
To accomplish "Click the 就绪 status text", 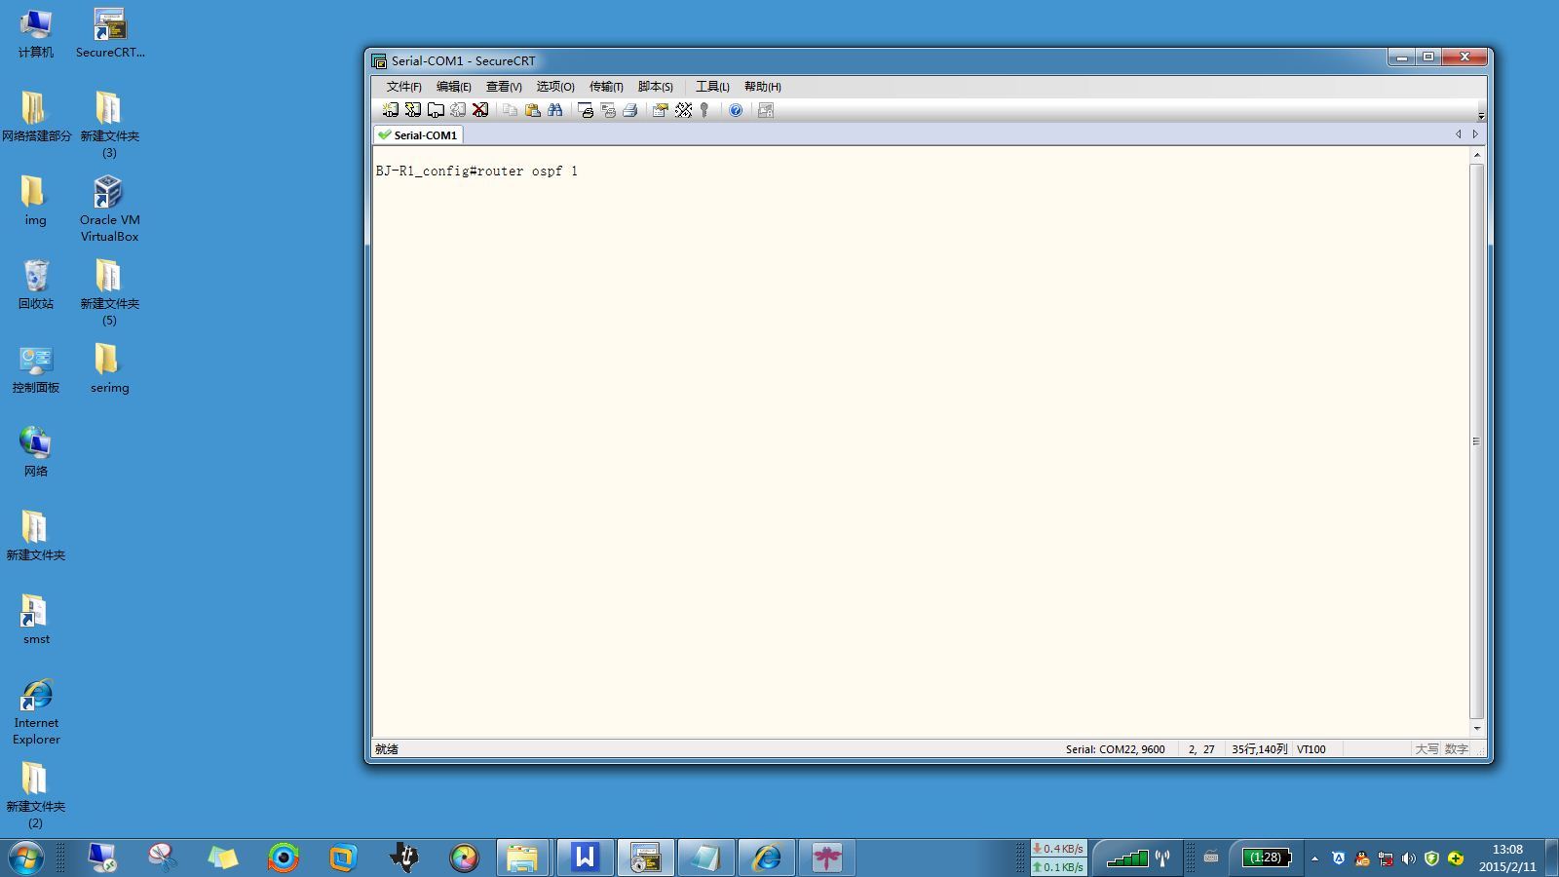I will pos(387,749).
